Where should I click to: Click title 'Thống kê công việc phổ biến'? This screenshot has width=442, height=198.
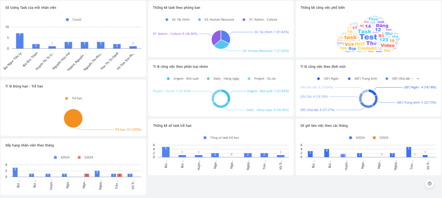[323, 7]
